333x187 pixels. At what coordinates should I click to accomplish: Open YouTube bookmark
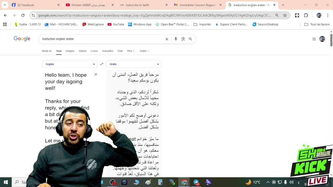click(116, 24)
